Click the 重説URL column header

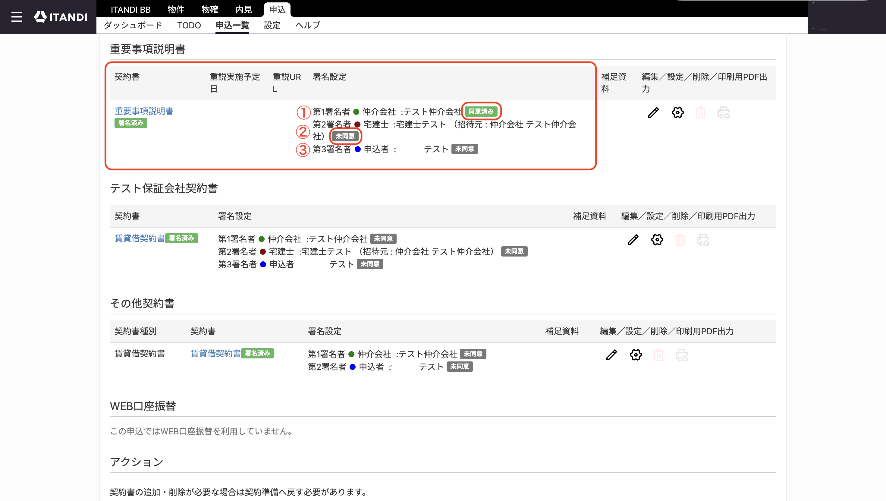(x=287, y=83)
